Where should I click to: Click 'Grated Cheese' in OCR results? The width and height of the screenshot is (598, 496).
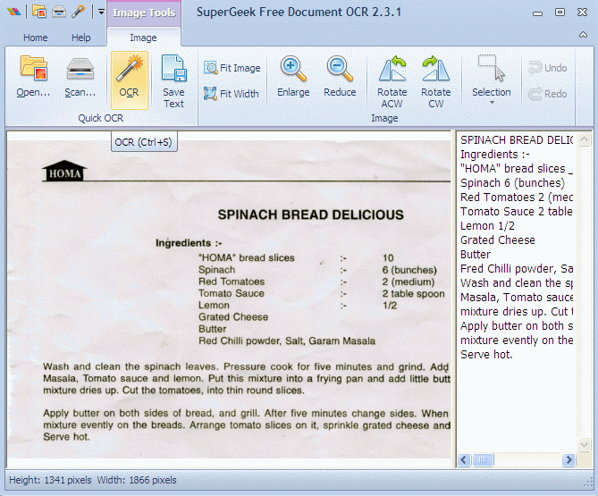[498, 240]
